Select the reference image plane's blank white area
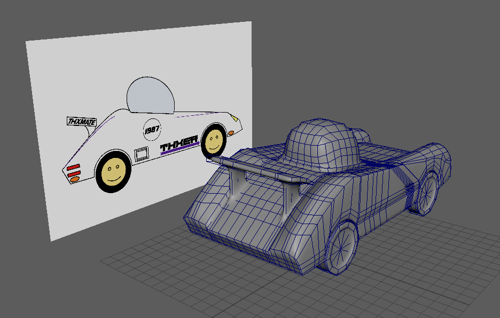The width and height of the screenshot is (500, 318). pyautogui.click(x=80, y=75)
